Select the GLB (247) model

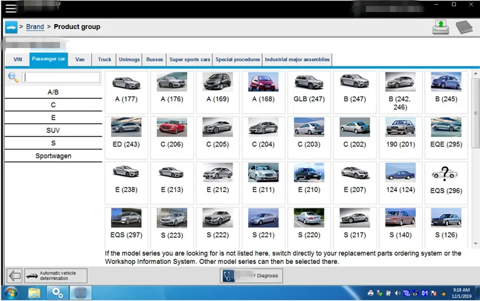309,93
